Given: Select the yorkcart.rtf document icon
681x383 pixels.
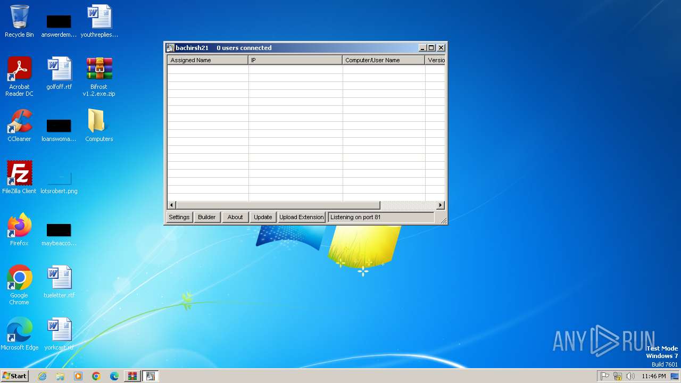Looking at the screenshot, I should click(x=59, y=334).
